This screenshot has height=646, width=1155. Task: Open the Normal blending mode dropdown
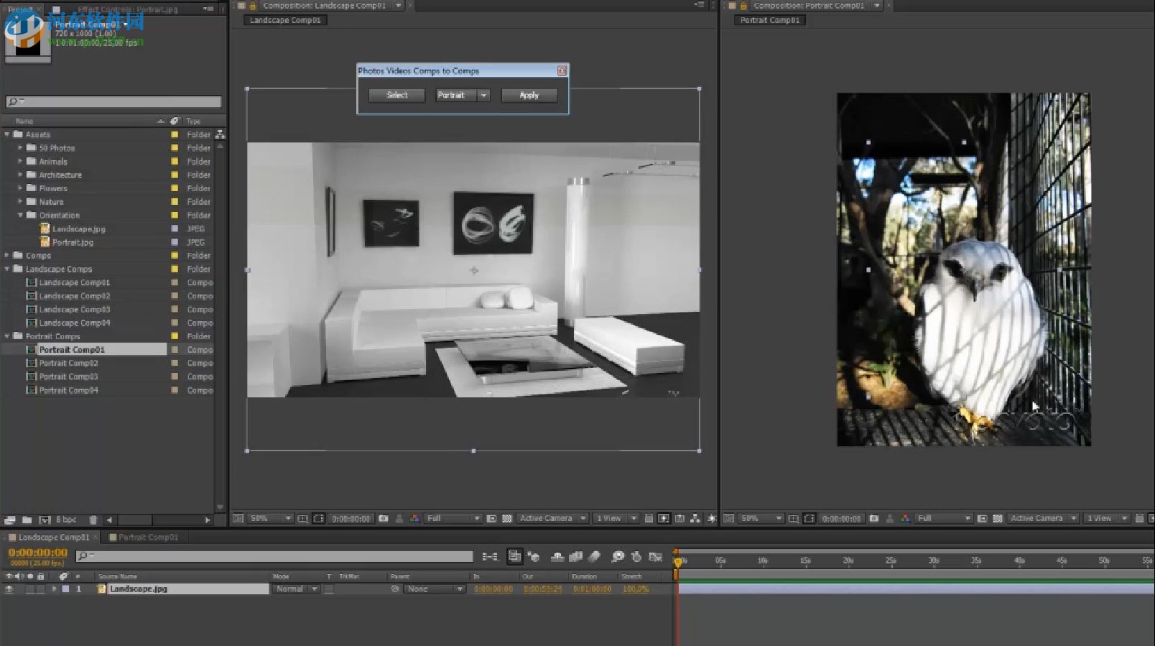click(295, 589)
